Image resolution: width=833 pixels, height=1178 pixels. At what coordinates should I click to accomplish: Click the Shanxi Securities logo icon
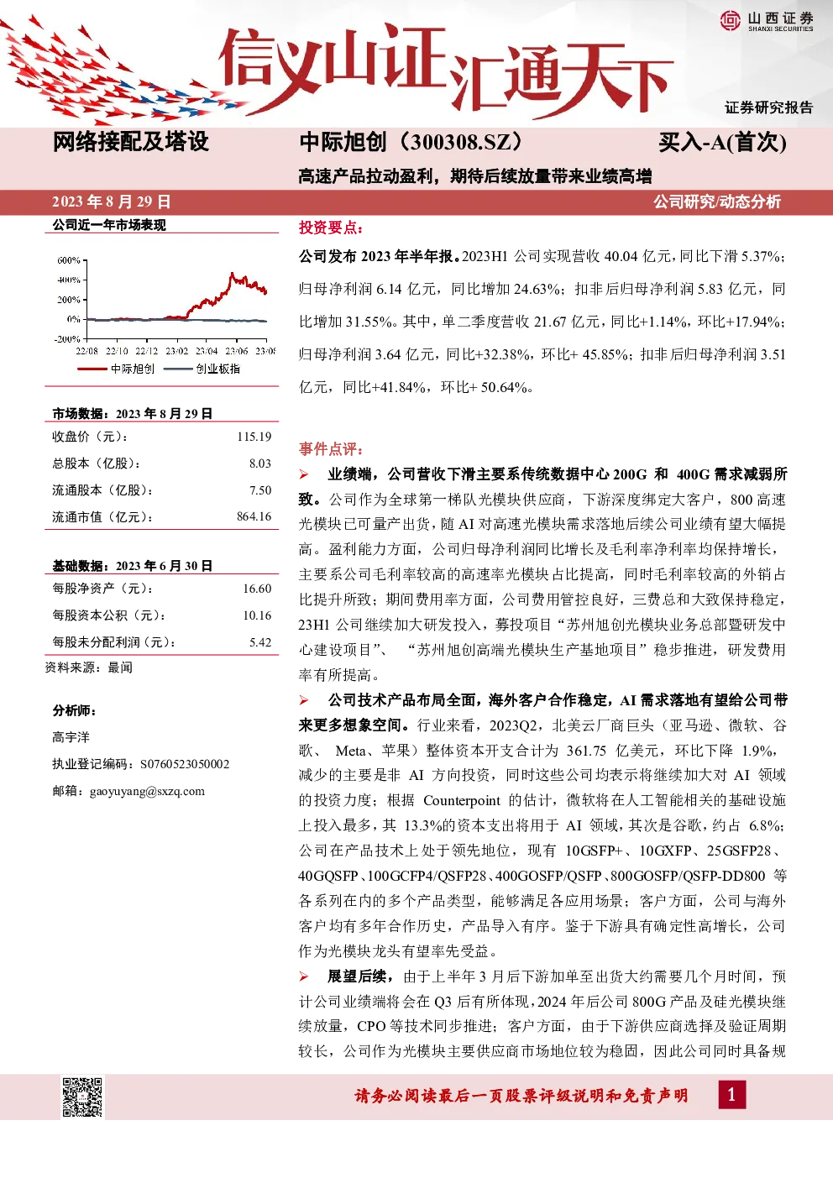coord(731,20)
